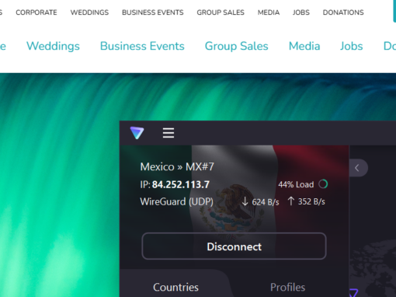Viewport: 396px width, 297px height.
Task: Click the server load circle indicator
Action: click(x=323, y=184)
